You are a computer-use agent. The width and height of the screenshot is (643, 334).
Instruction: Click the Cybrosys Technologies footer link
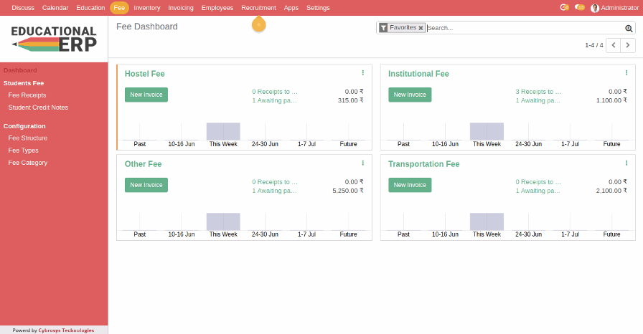pyautogui.click(x=66, y=330)
